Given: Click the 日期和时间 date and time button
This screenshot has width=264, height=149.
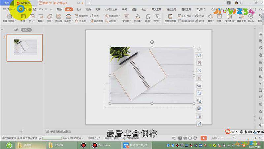Looking at the screenshot, I should click(x=186, y=21).
